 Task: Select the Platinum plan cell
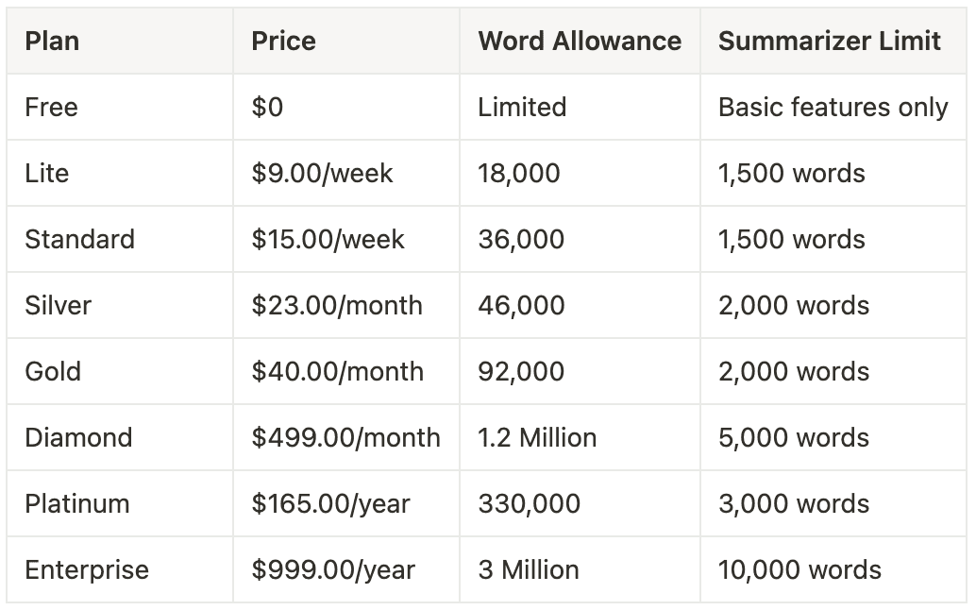120,503
